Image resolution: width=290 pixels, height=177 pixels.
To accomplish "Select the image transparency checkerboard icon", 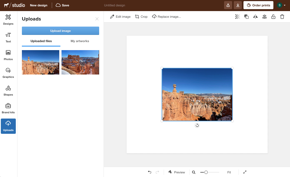I will pos(237,17).
